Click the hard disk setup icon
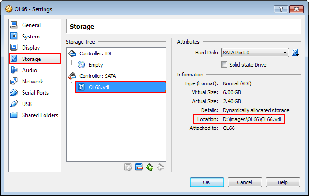This screenshot has height=196, width=309. pyautogui.click(x=295, y=53)
